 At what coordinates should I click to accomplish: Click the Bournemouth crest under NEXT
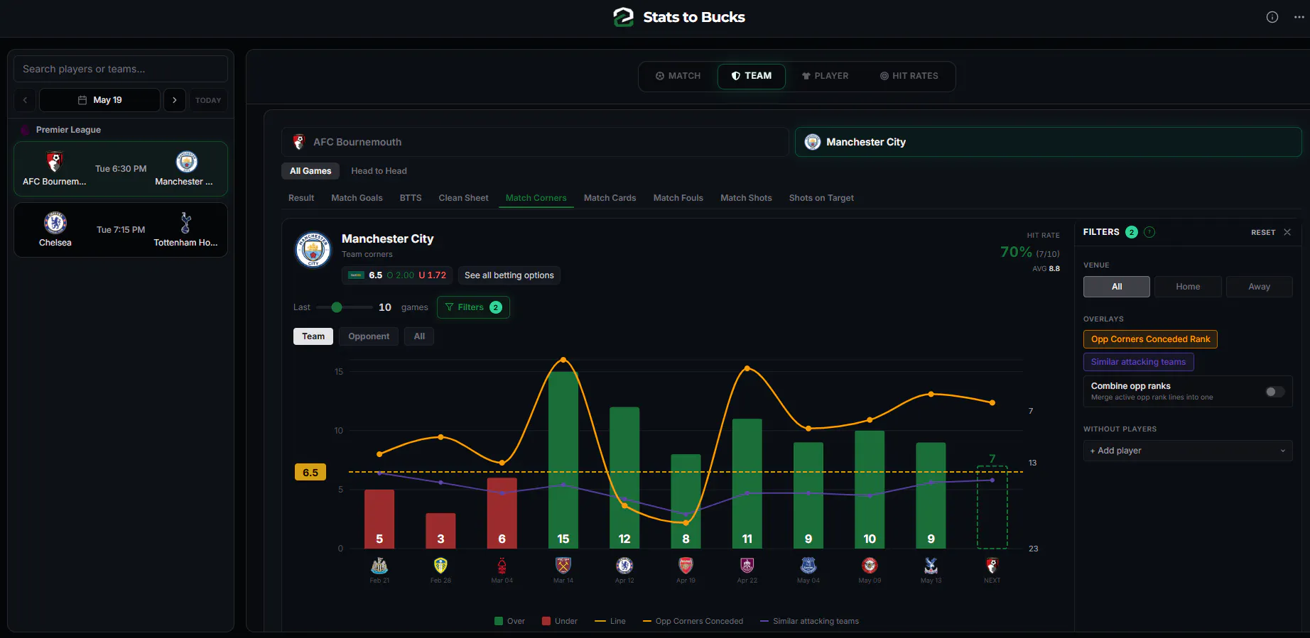point(992,566)
